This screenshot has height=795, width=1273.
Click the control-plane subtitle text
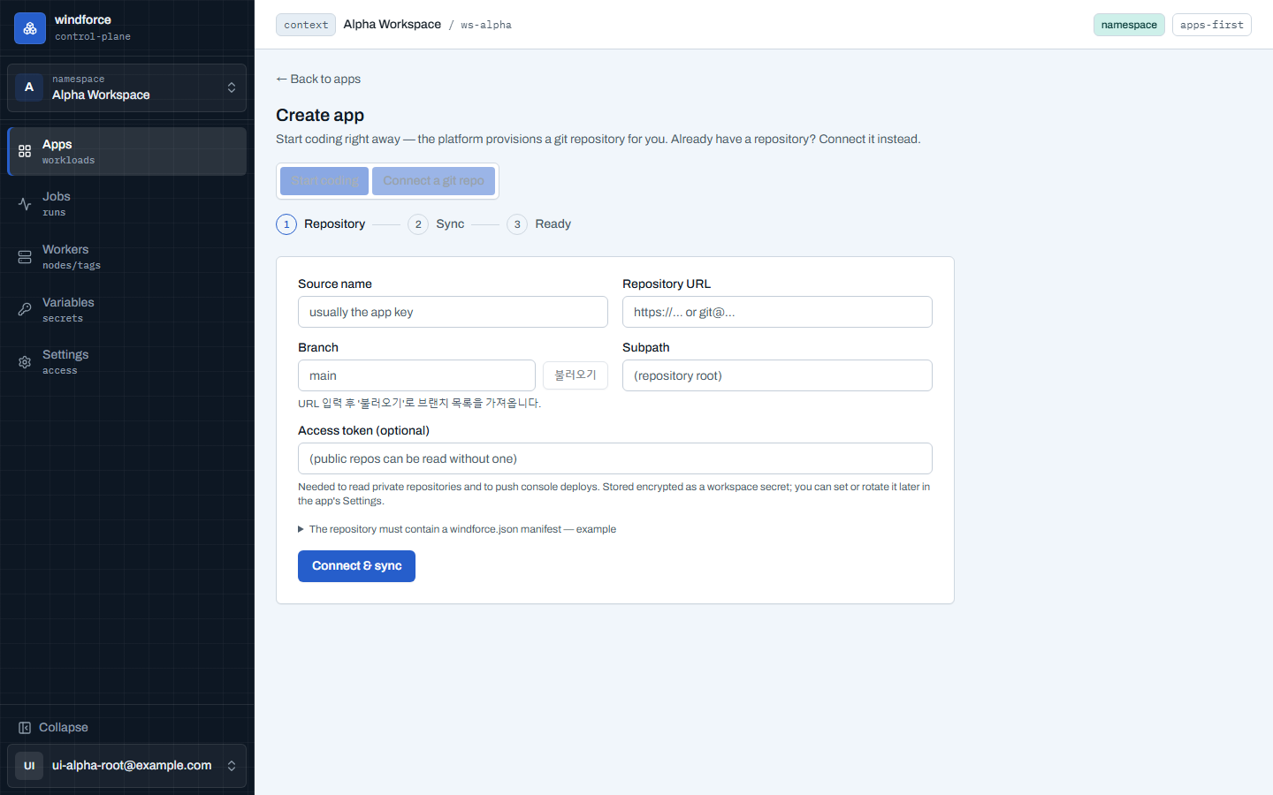93,37
